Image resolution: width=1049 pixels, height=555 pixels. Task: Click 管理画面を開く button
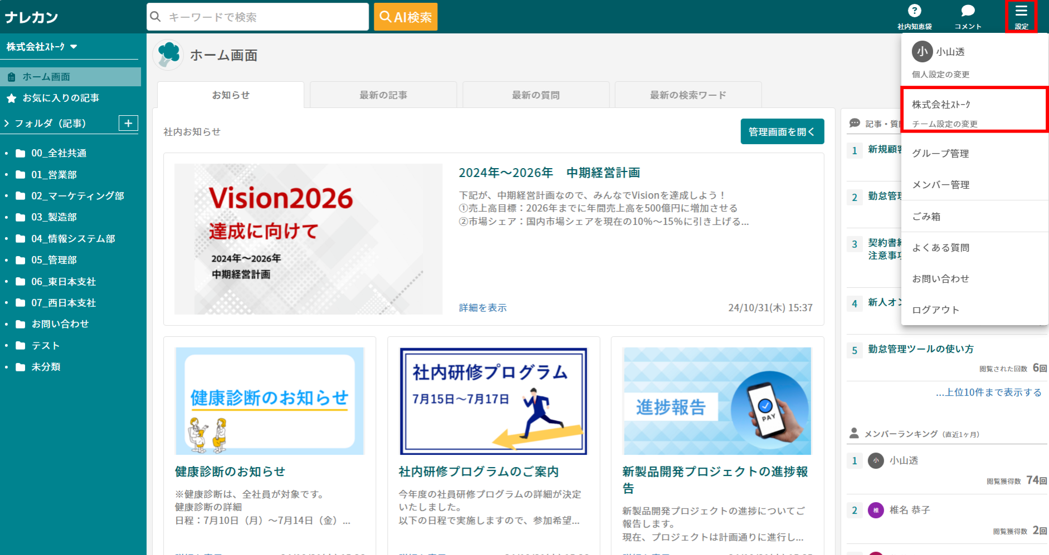(x=782, y=131)
